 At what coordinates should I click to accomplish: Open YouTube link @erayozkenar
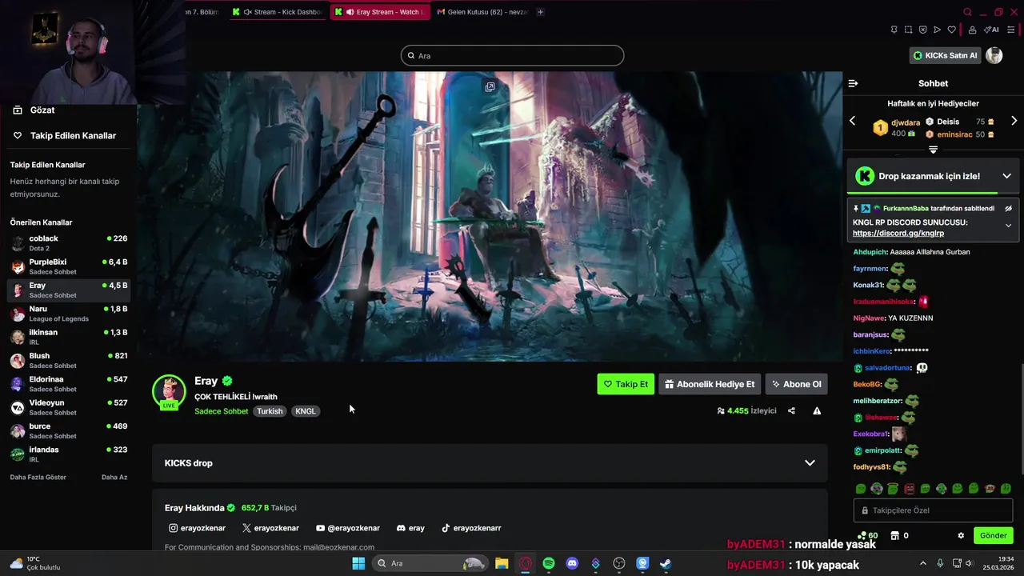[348, 528]
